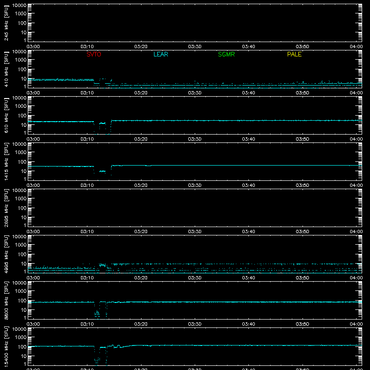Click the green SGMR station label

[x=226, y=54]
